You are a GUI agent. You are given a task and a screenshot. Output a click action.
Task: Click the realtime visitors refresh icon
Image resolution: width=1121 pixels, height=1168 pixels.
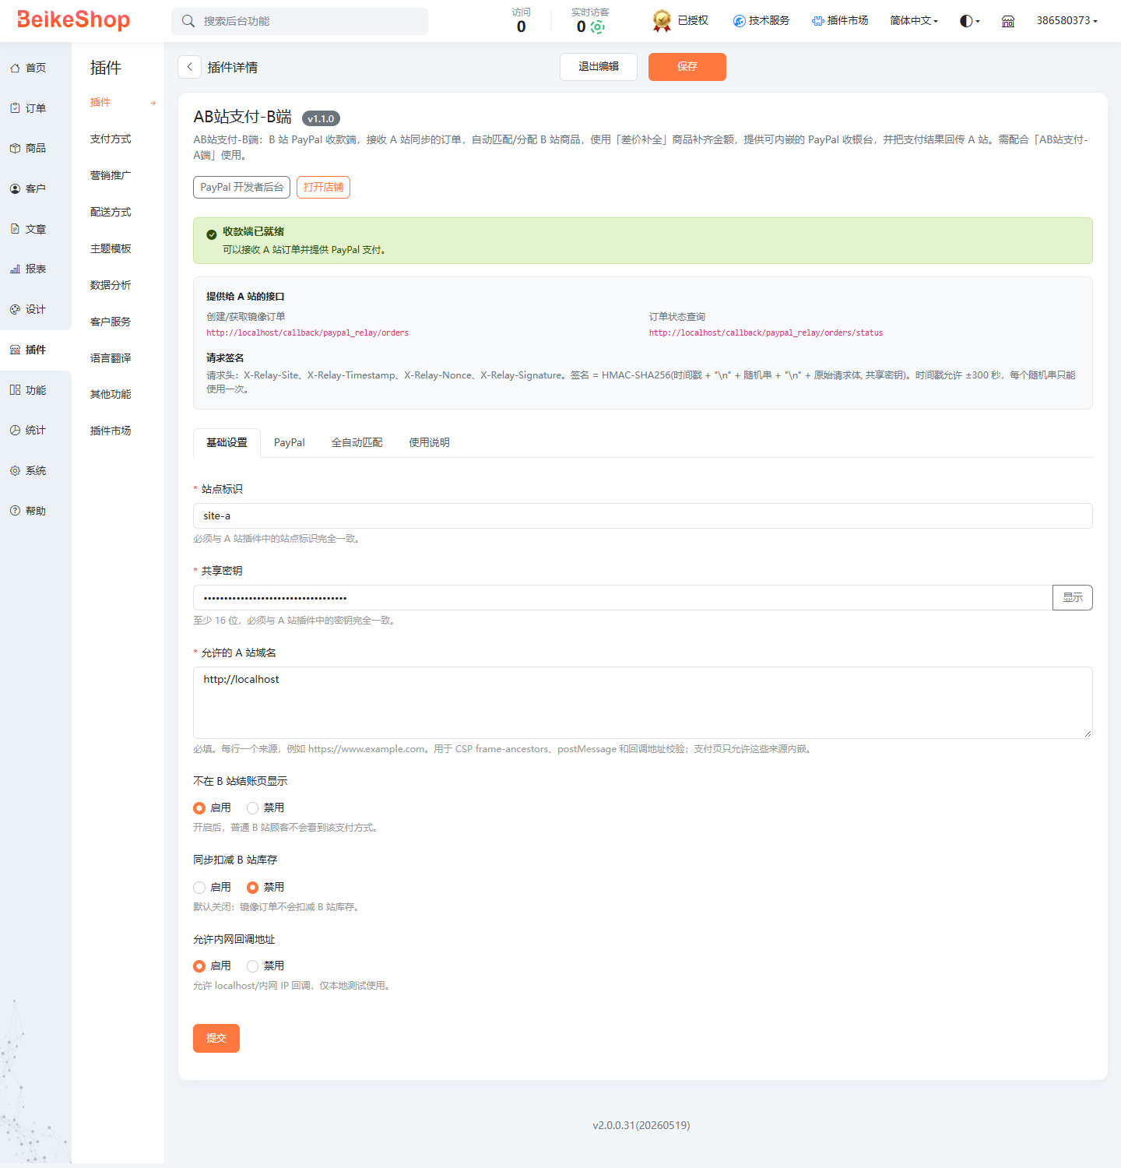597,27
